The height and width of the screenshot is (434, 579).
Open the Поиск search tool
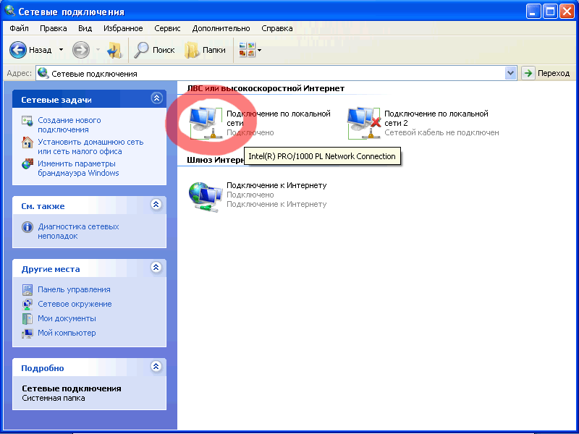155,50
